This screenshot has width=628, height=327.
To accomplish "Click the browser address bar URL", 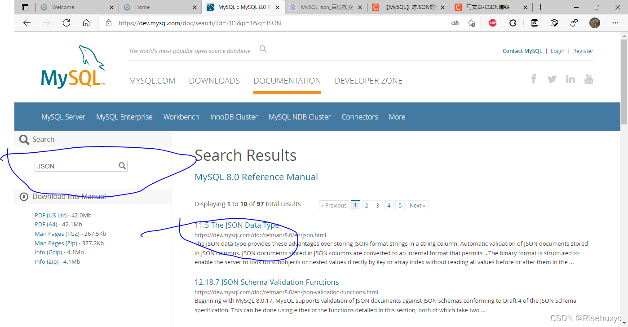I will point(199,23).
